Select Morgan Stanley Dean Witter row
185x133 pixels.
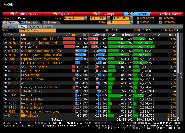click(x=90, y=43)
